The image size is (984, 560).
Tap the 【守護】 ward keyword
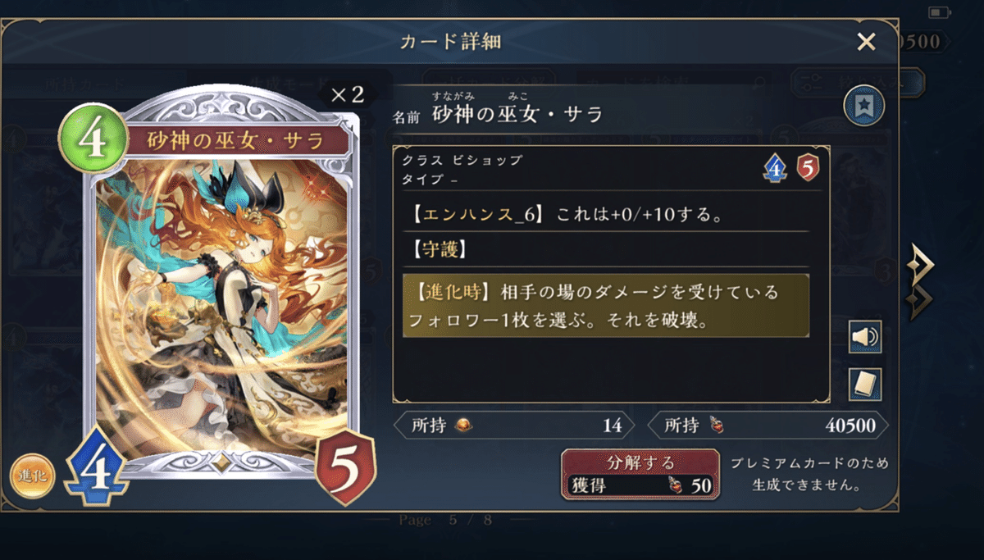click(435, 249)
